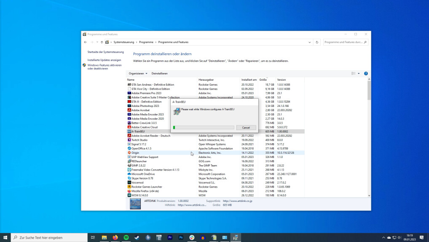
Task: Cancel the A-Train8EU configuration dialog
Action: [x=246, y=128]
